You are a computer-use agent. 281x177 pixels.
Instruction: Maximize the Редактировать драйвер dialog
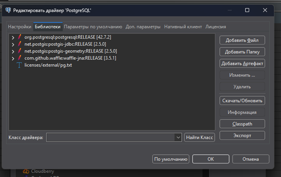[x=247, y=10]
